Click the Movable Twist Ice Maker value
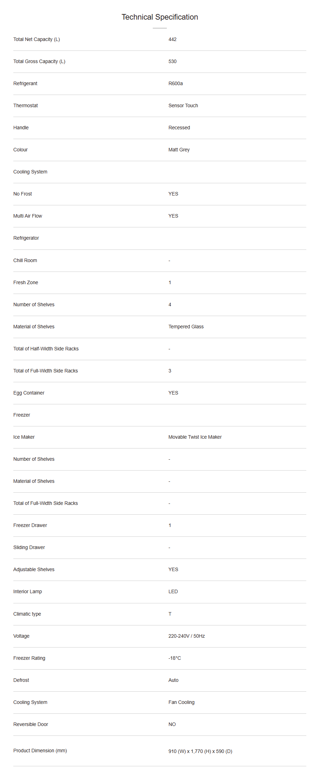The image size is (321, 774). 195,437
